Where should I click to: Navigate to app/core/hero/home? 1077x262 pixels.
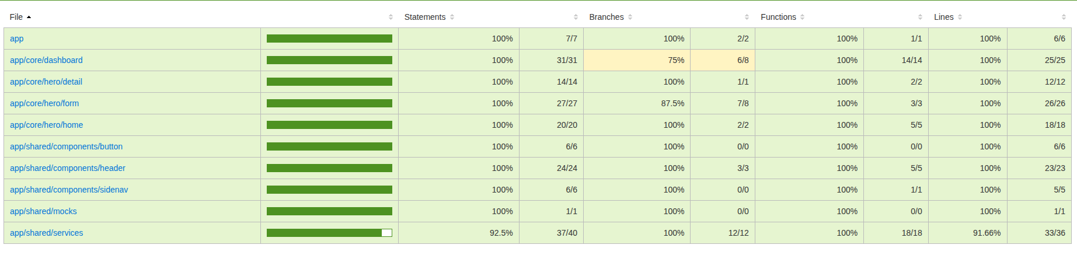tap(47, 125)
